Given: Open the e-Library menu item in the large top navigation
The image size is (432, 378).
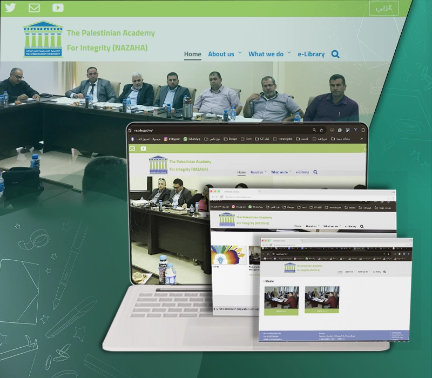Looking at the screenshot, I should click(311, 54).
